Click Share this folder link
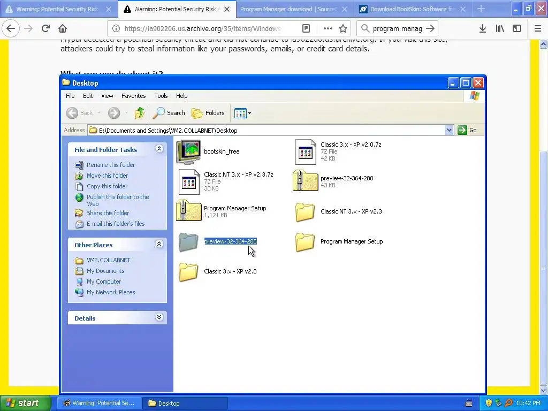 (108, 213)
